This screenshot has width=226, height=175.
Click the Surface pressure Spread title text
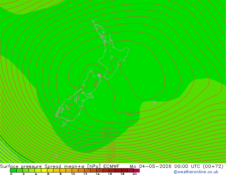pyautogui.click(x=30, y=166)
